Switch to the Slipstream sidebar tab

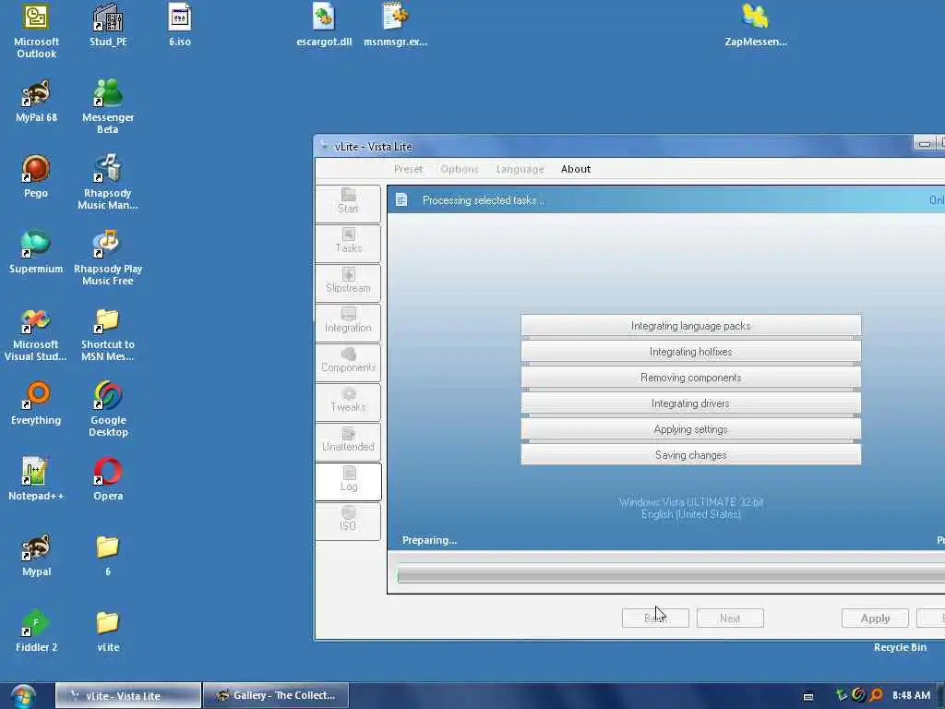click(348, 282)
